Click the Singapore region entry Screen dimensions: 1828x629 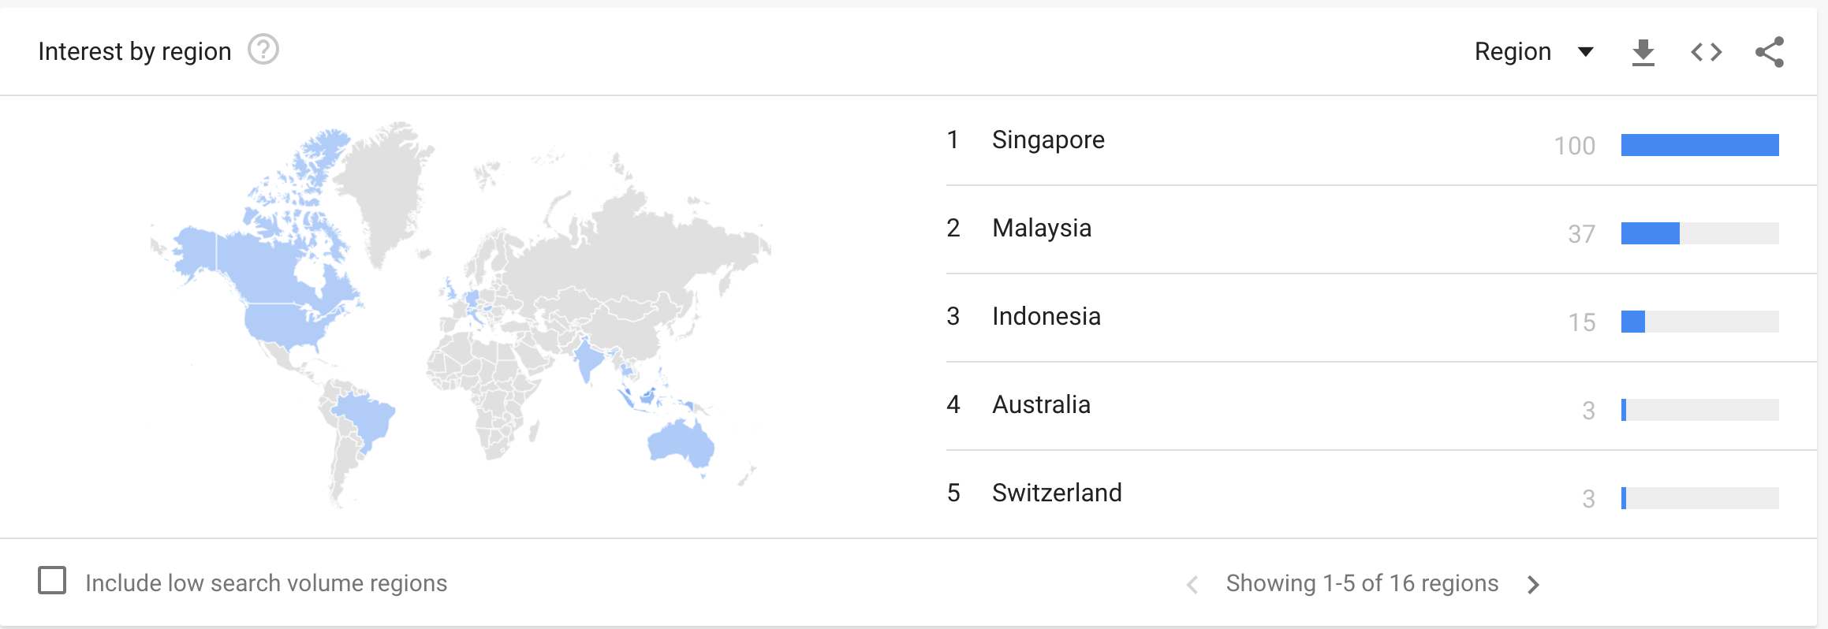click(1048, 140)
